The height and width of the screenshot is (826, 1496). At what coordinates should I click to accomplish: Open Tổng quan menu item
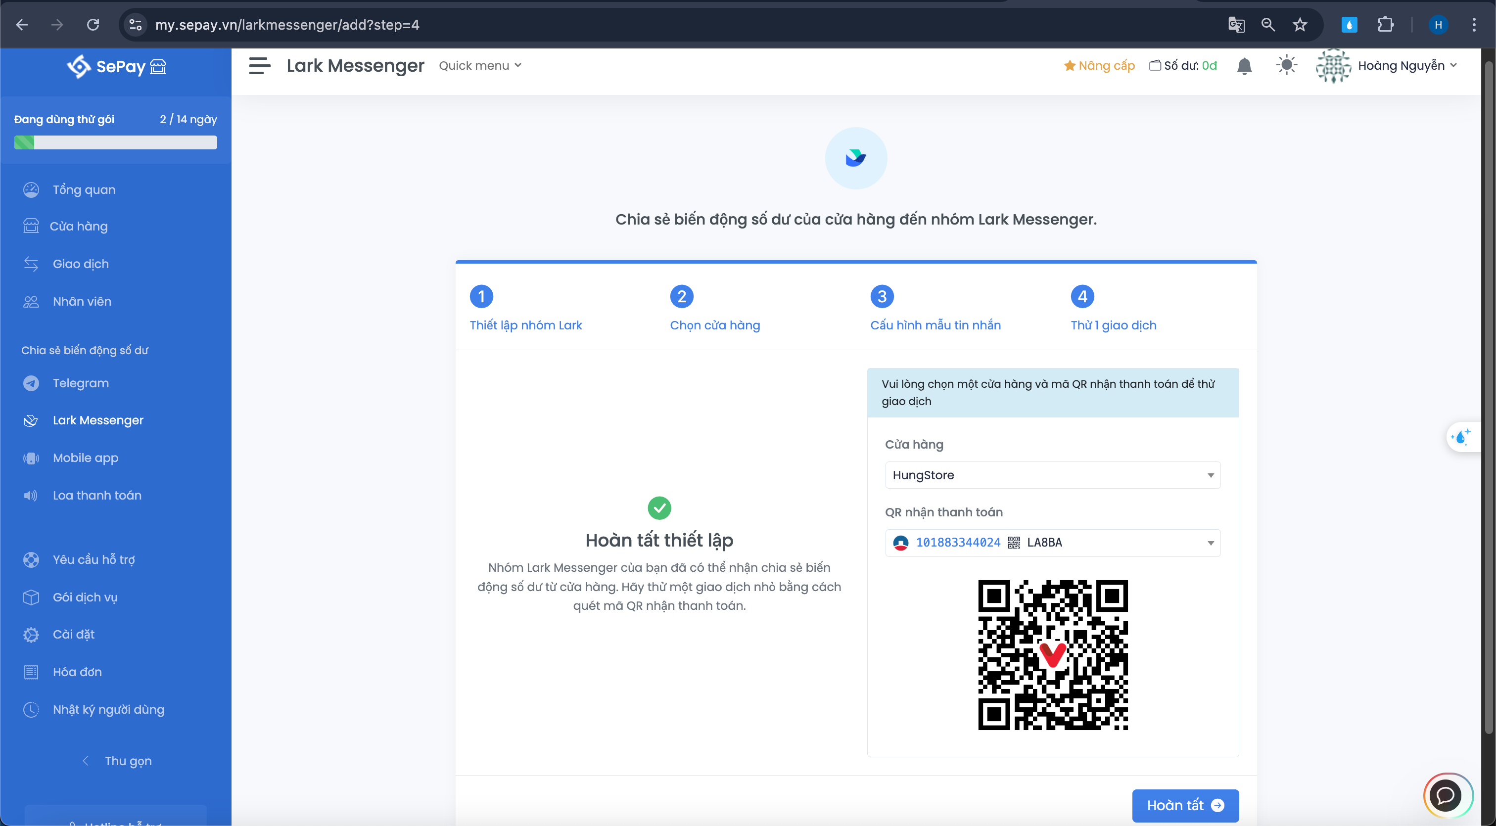click(x=84, y=190)
